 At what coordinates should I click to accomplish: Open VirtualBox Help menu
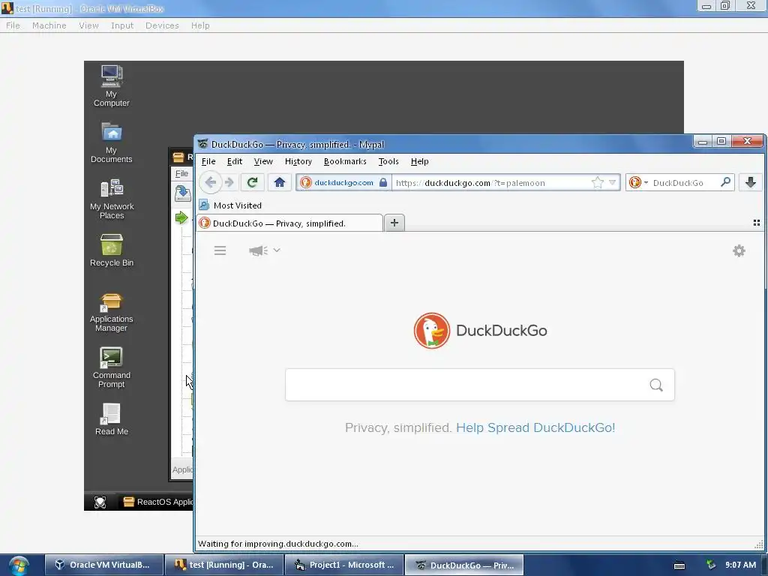pyautogui.click(x=200, y=25)
